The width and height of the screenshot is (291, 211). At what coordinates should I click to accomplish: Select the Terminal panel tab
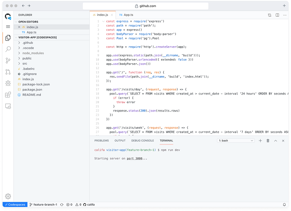(x=166, y=141)
